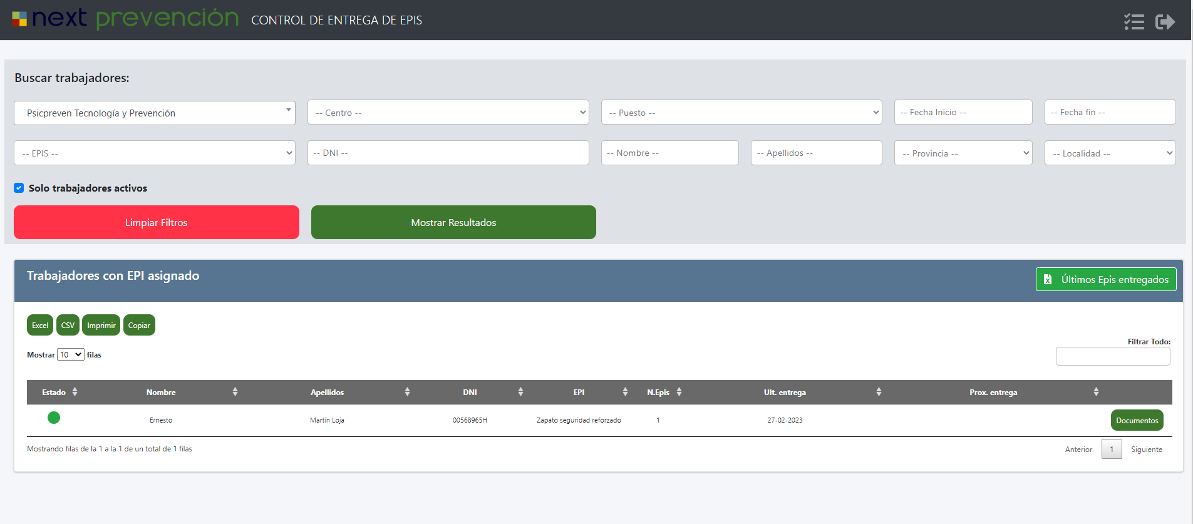1193x524 pixels.
Task: Go to Anterior page
Action: click(x=1078, y=450)
